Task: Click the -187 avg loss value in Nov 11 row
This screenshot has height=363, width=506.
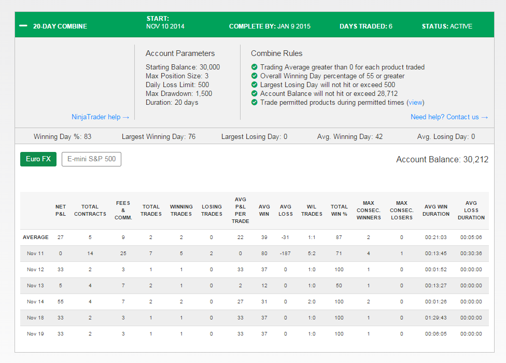Action: [x=285, y=253]
